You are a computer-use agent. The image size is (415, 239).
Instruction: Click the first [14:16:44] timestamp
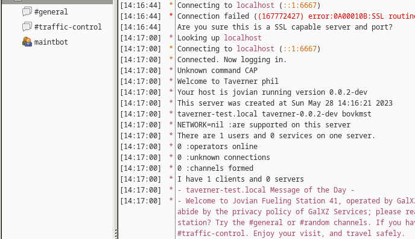(141, 5)
